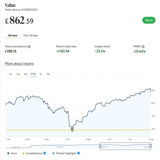The width and height of the screenshot is (160, 160).
Task: Click the Total contributions help icon
Action: [x=29, y=47]
